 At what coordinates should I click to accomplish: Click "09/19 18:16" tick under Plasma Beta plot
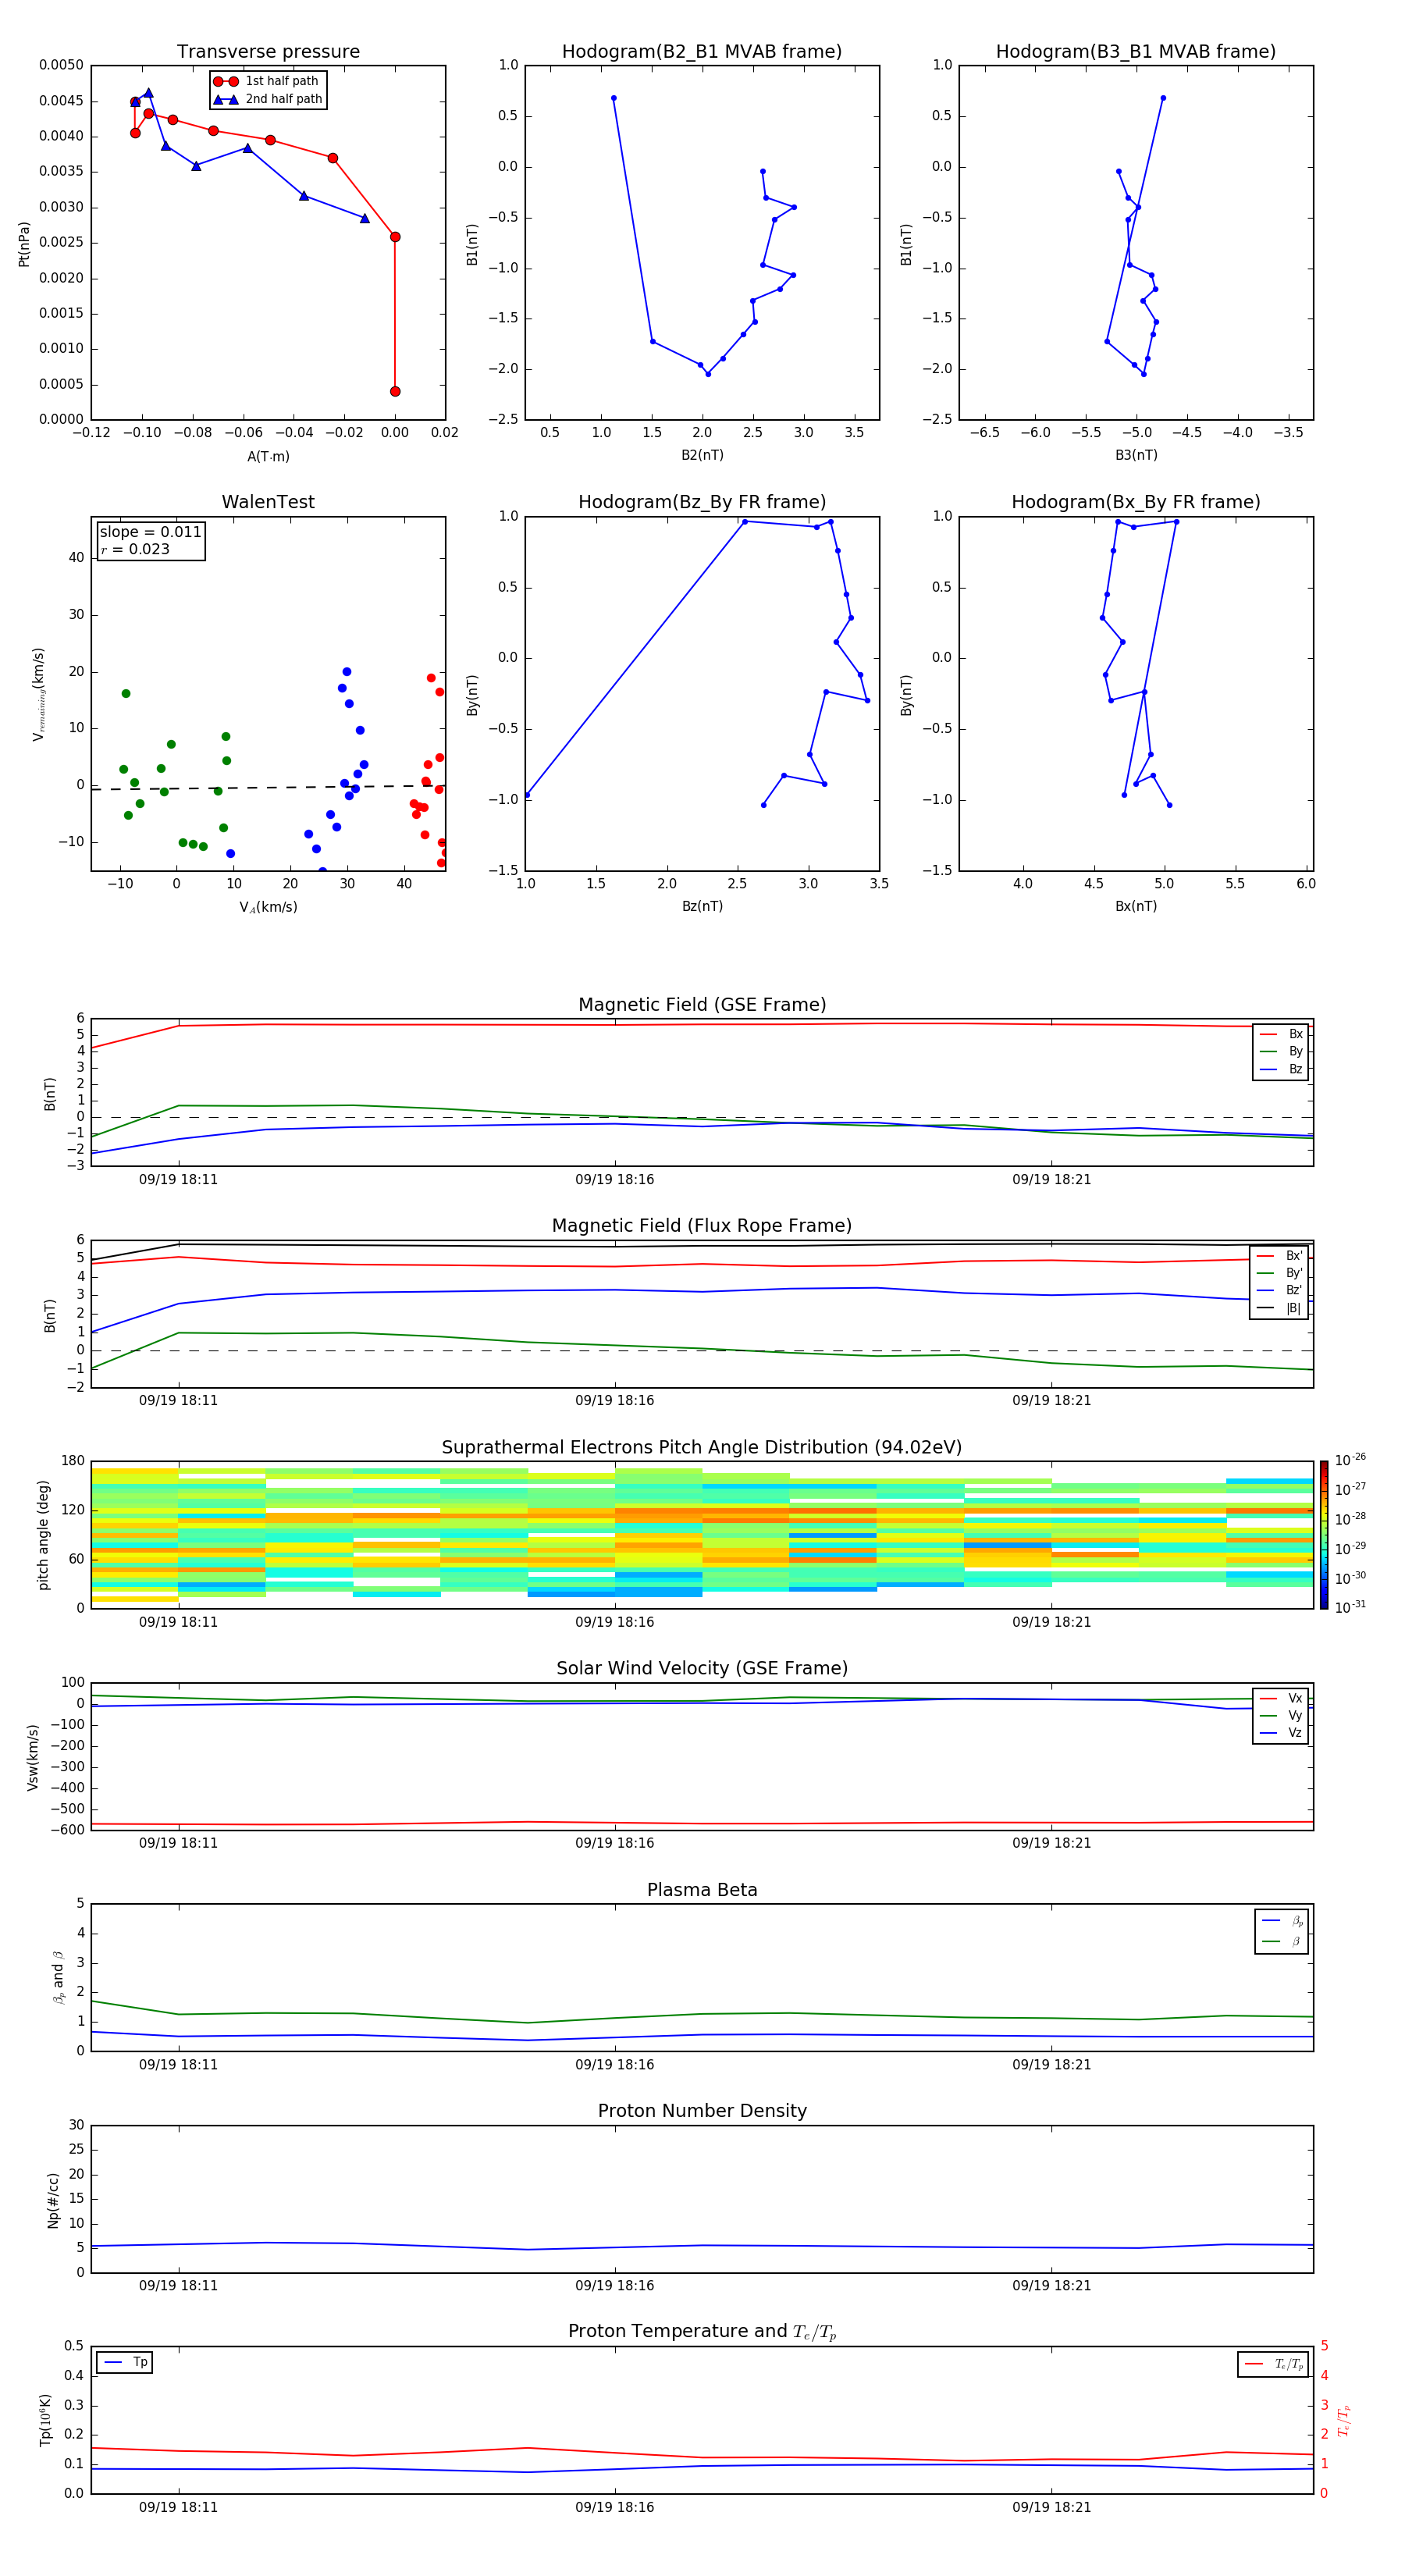[x=614, y=2064]
